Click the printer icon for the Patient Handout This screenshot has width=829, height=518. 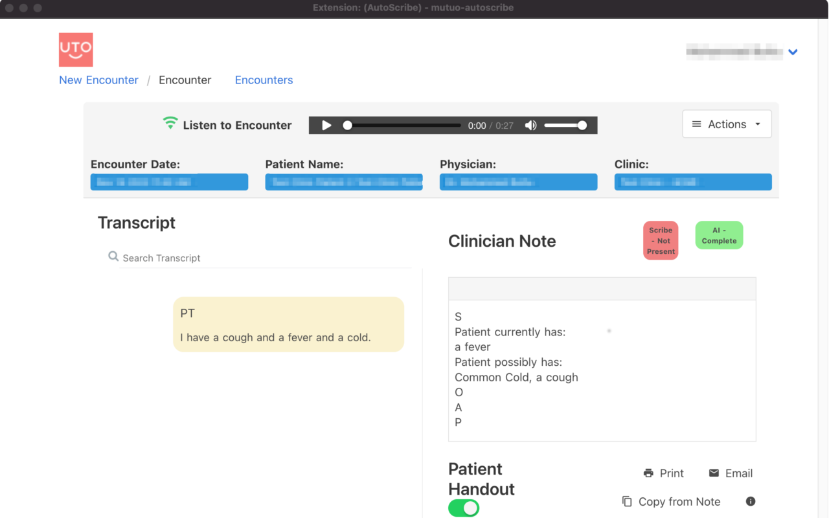coord(648,473)
